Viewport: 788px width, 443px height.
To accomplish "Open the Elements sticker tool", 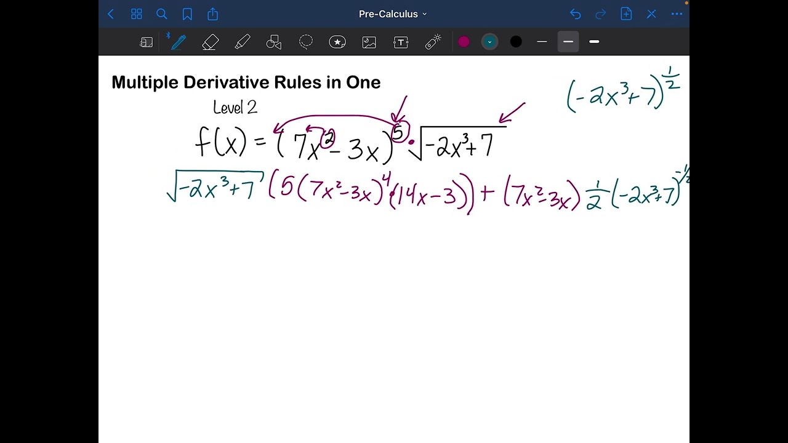I will [x=337, y=42].
